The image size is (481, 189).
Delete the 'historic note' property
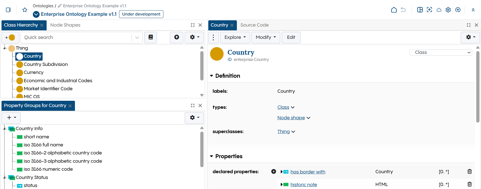[469, 184]
